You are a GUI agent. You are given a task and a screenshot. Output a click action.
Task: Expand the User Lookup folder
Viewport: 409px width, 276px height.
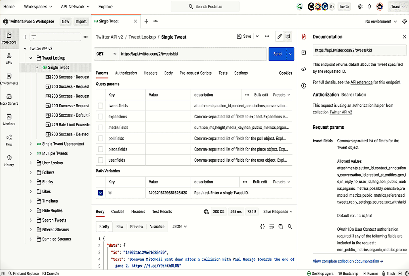31,163
